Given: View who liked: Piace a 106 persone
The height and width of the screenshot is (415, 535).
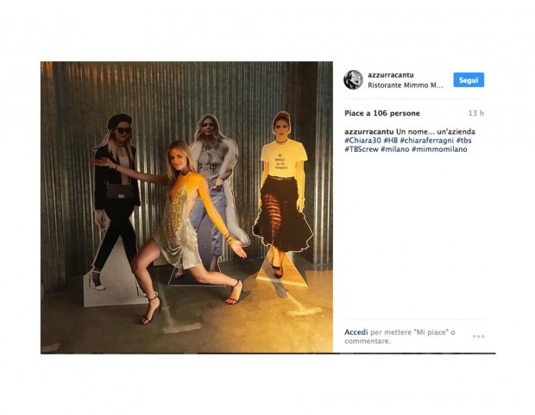Looking at the screenshot, I should 382,113.
